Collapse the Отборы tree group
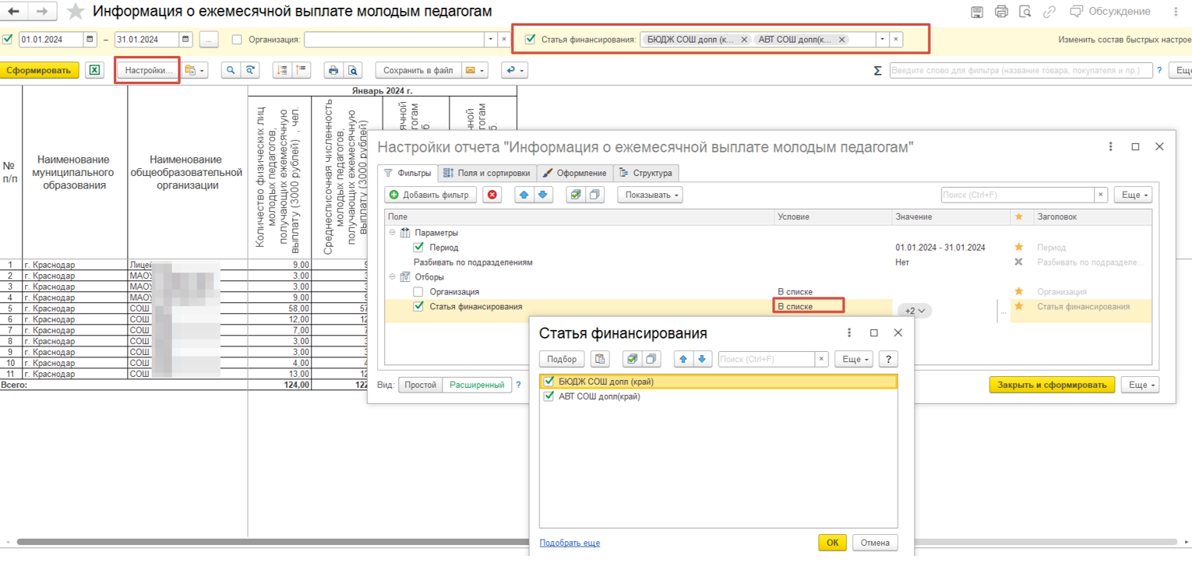The height and width of the screenshot is (577, 1192). [393, 277]
